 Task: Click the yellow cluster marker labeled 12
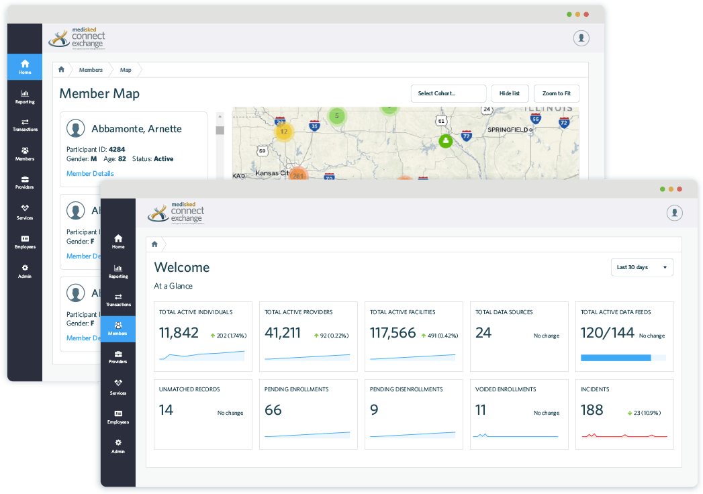284,132
